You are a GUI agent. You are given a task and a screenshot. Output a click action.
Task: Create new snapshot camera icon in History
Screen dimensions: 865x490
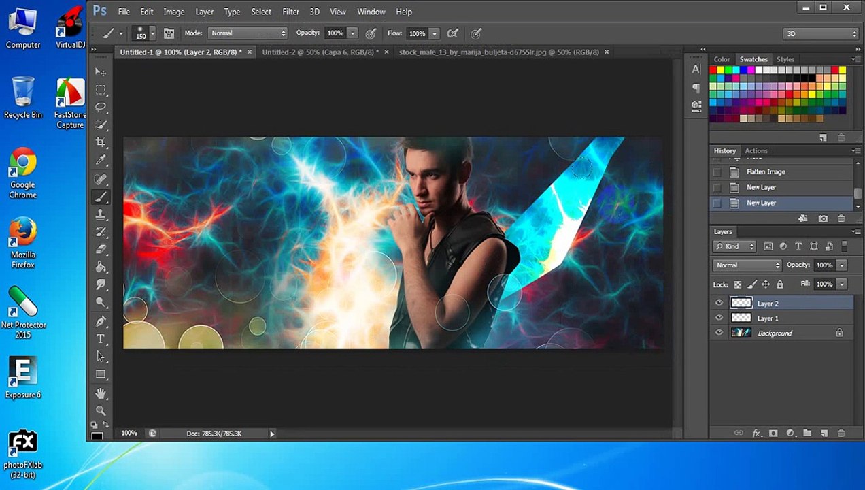tap(824, 218)
